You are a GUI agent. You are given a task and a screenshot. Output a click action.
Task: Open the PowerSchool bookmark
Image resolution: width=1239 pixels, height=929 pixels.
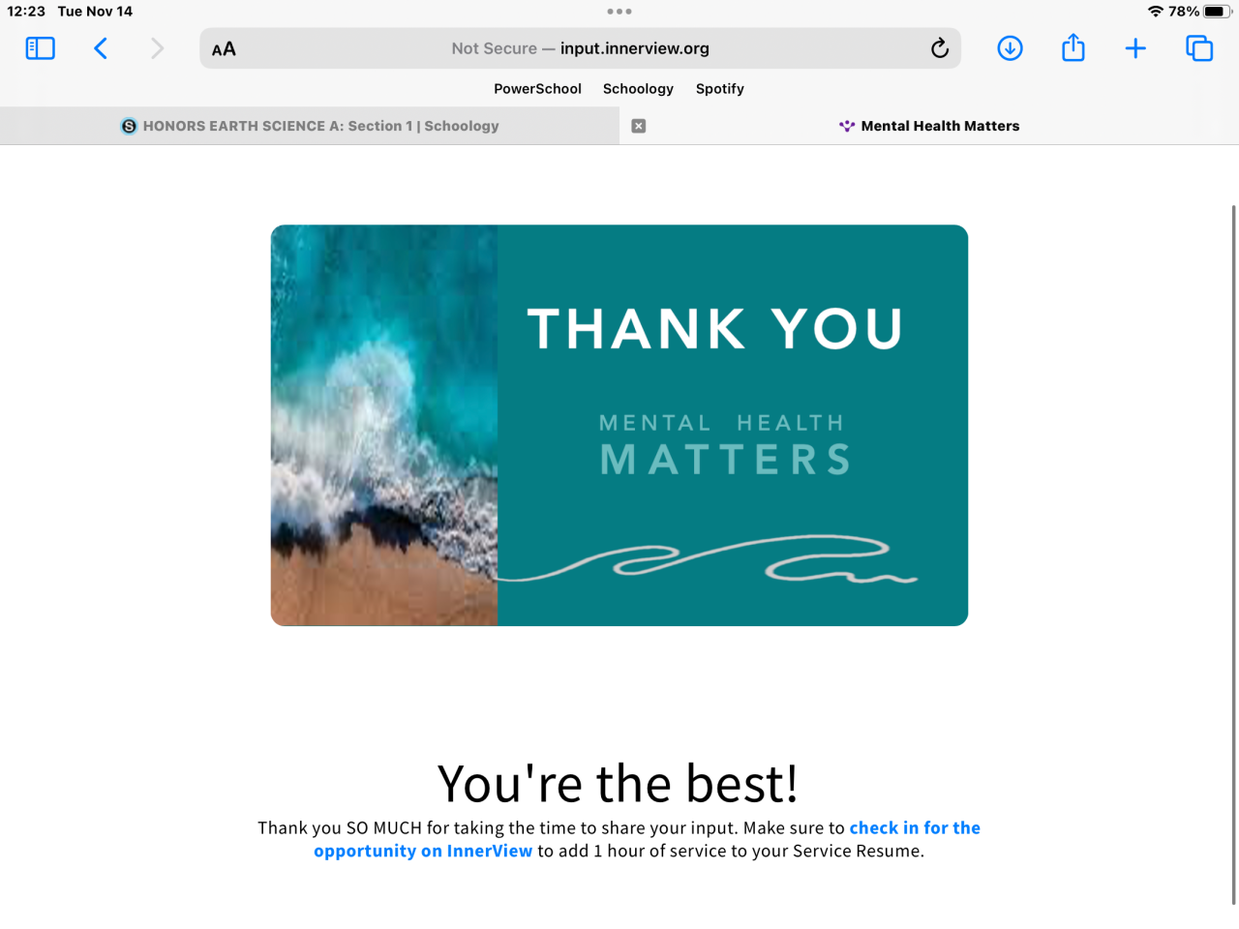coord(537,89)
